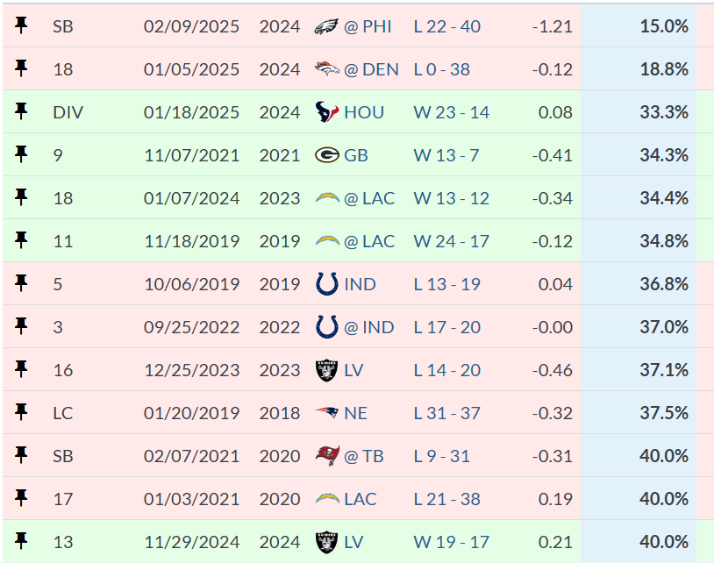
Task: Open the L 9 - 31 game result
Action: point(442,456)
